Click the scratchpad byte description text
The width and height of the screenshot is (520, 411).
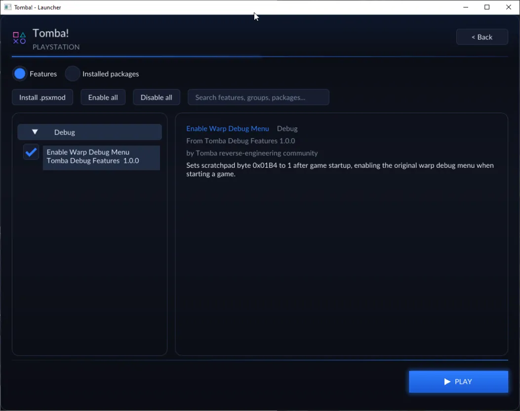tap(340, 169)
